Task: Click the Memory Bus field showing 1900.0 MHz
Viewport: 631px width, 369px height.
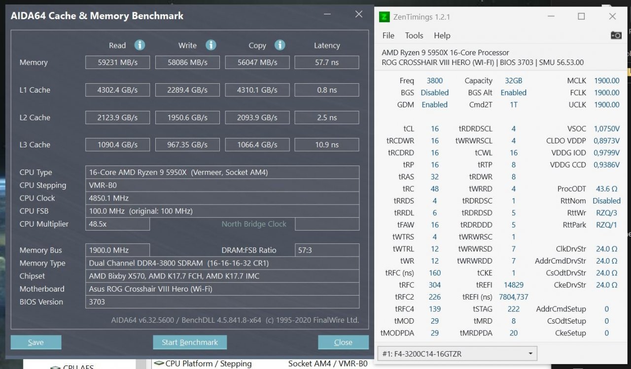Action: pyautogui.click(x=117, y=250)
